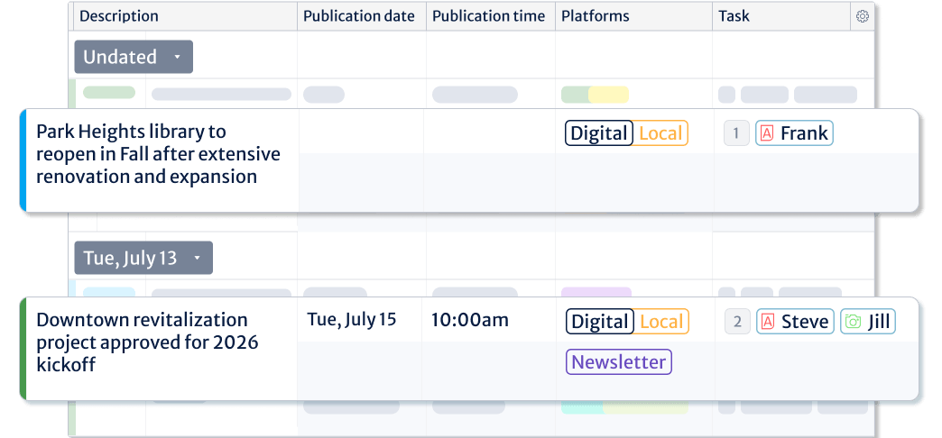Click the Newsletter platform tag
The height and width of the screenshot is (438, 942).
tap(619, 362)
